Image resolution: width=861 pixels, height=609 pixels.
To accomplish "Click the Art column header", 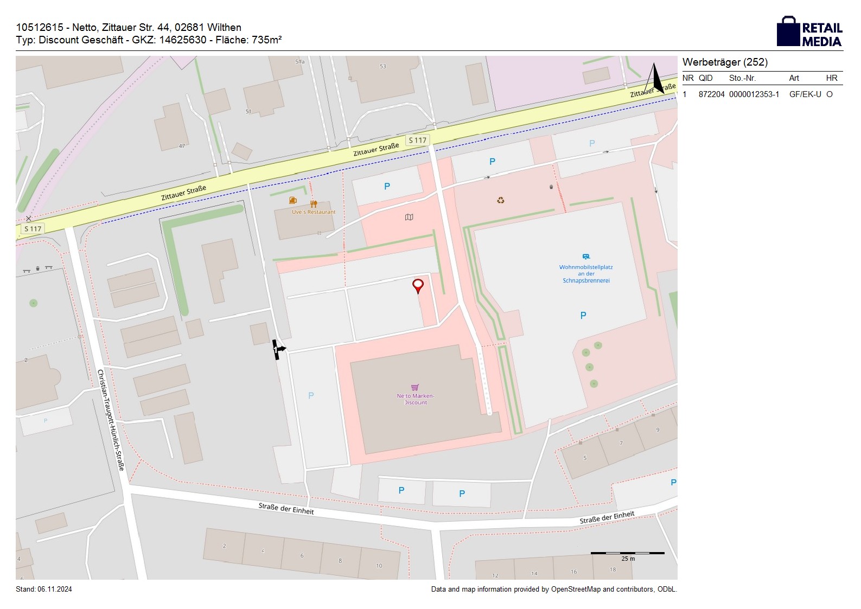I will (794, 78).
